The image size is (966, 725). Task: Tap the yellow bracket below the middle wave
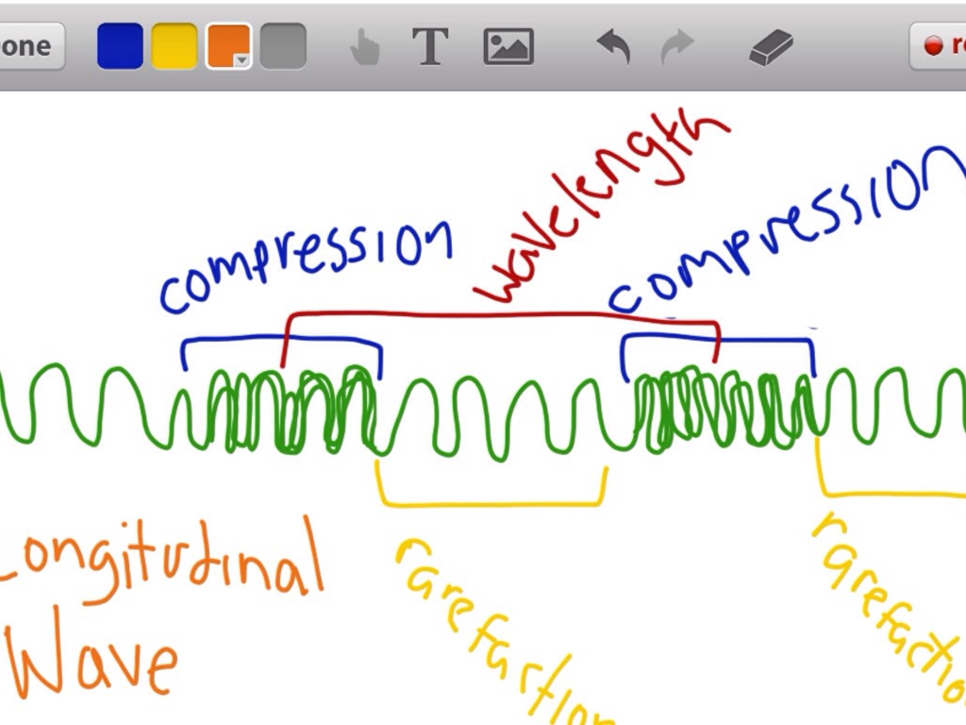pyautogui.click(x=491, y=503)
